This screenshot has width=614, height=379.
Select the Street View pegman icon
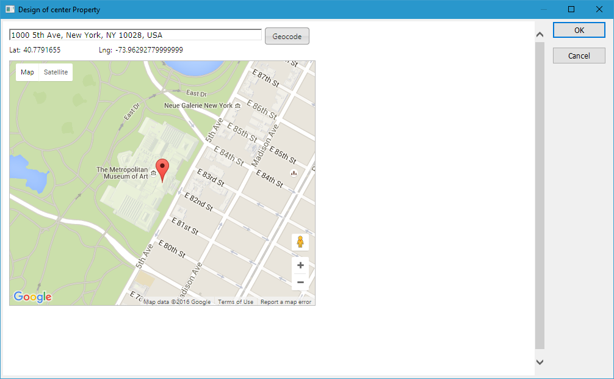300,242
